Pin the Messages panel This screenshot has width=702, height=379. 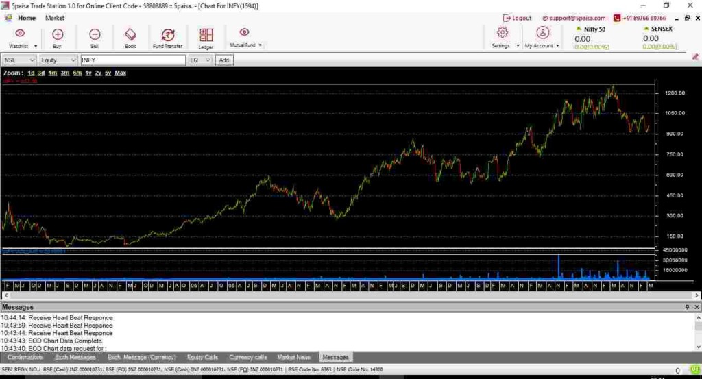click(687, 307)
